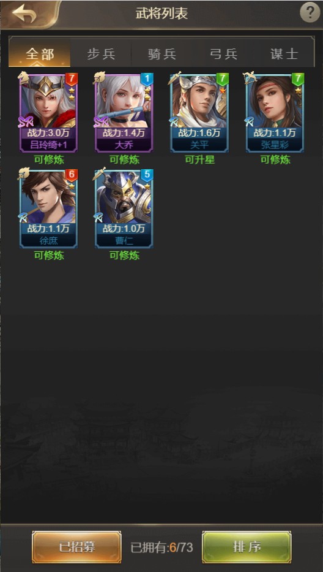Open the help question mark icon
Screen dimensions: 323x572
point(310,13)
